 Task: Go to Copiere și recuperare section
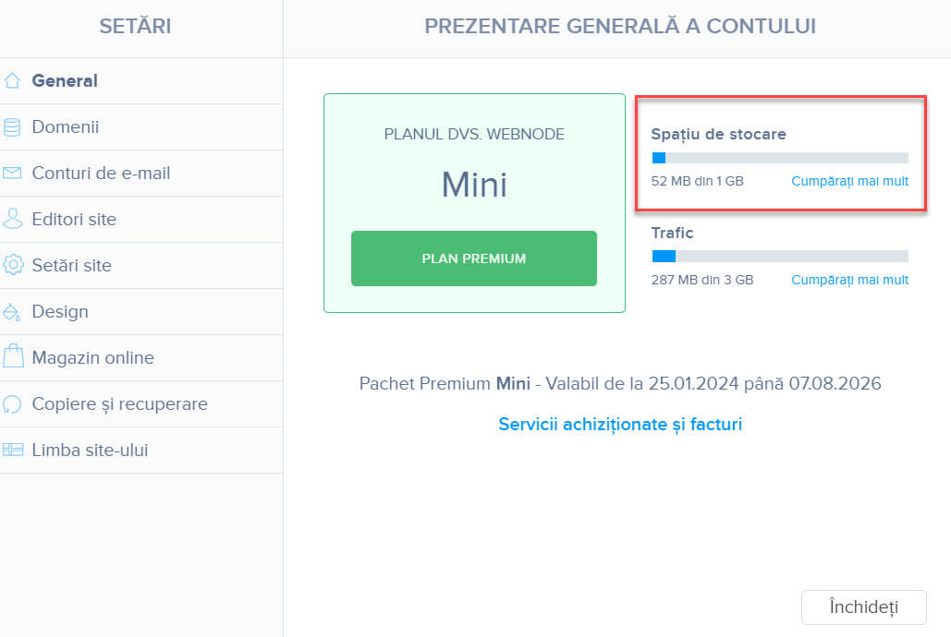click(x=141, y=403)
